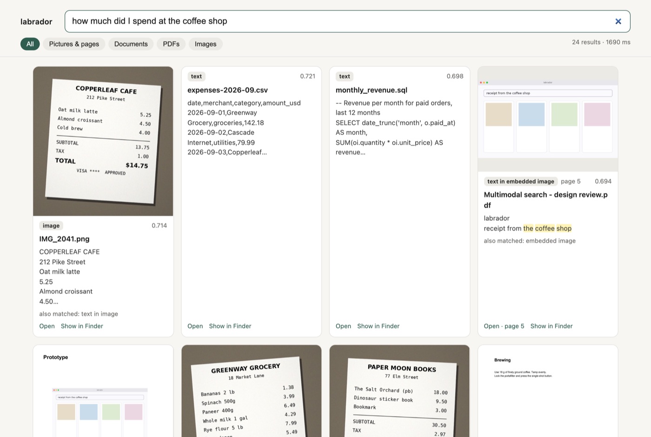Image resolution: width=651 pixels, height=437 pixels.
Task: Open the Brewing page thumbnail
Action: click(548, 391)
